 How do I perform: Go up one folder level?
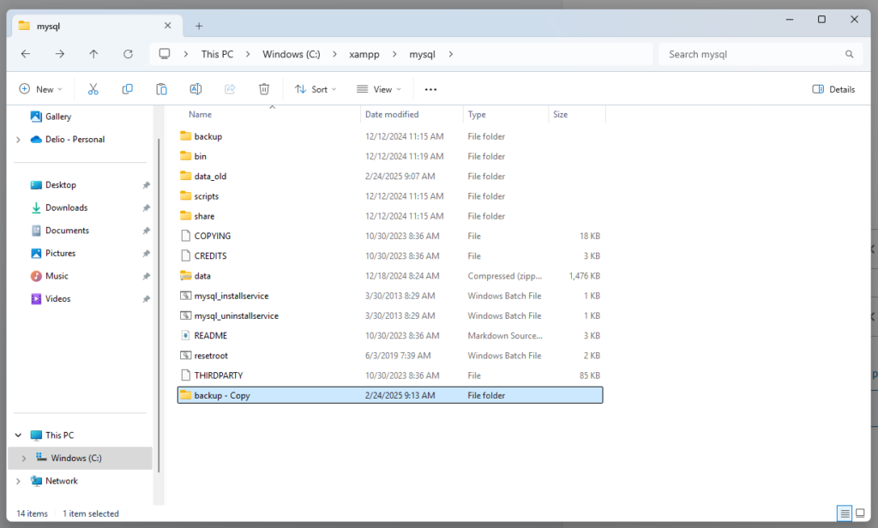(x=93, y=54)
